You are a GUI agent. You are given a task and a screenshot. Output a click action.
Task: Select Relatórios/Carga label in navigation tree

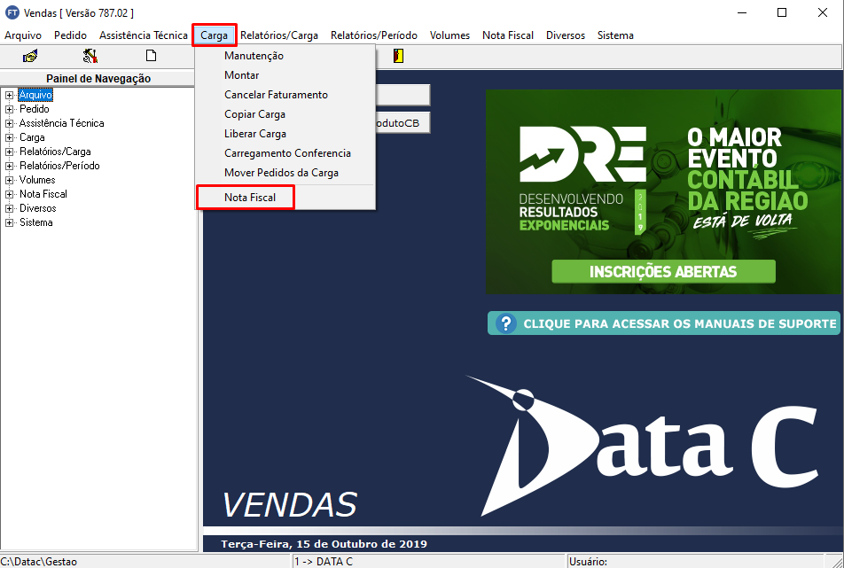(55, 152)
